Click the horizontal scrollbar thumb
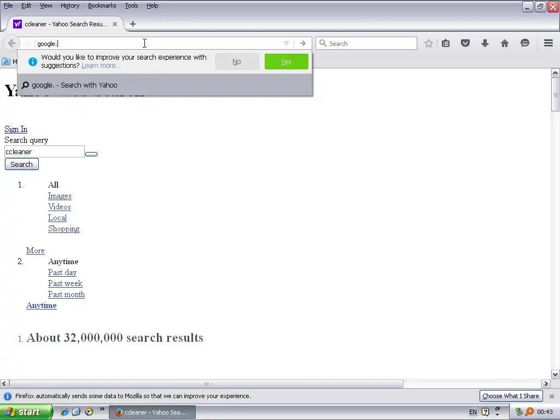The height and width of the screenshot is (420, 560). click(206, 384)
